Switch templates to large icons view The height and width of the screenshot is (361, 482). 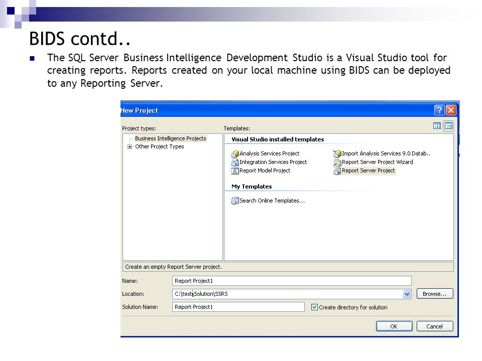pos(437,125)
